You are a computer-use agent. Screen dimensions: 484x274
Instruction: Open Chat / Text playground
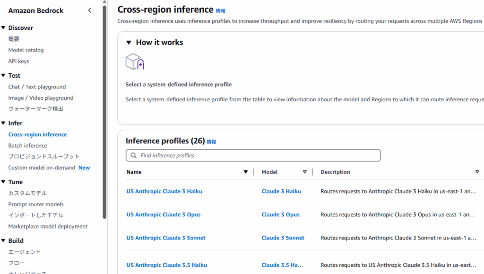(x=37, y=87)
